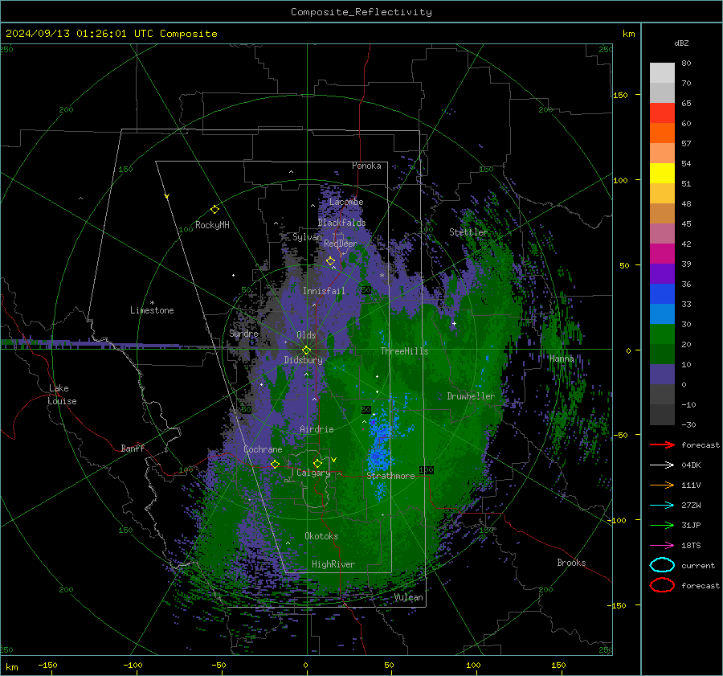Image resolution: width=723 pixels, height=676 pixels.
Task: Click the yellow diamond marker above Calgary
Action: (x=317, y=463)
